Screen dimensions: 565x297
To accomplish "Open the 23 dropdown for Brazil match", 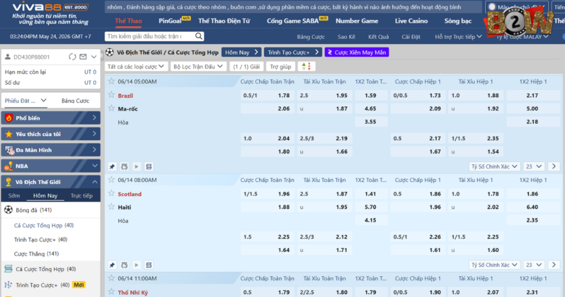I will [534, 166].
